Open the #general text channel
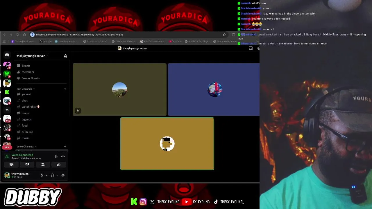This screenshot has width=372, height=209. (42, 94)
